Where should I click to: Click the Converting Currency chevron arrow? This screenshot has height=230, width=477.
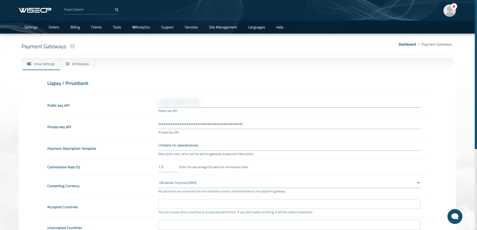pyautogui.click(x=419, y=183)
